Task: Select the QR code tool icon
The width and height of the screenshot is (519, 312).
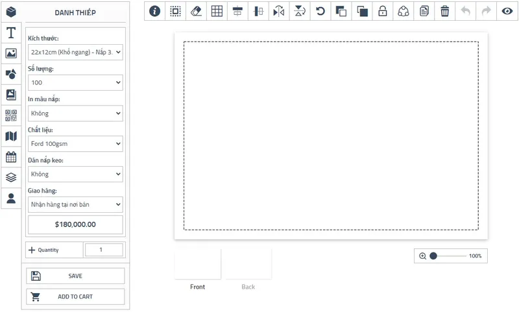Action: click(11, 115)
